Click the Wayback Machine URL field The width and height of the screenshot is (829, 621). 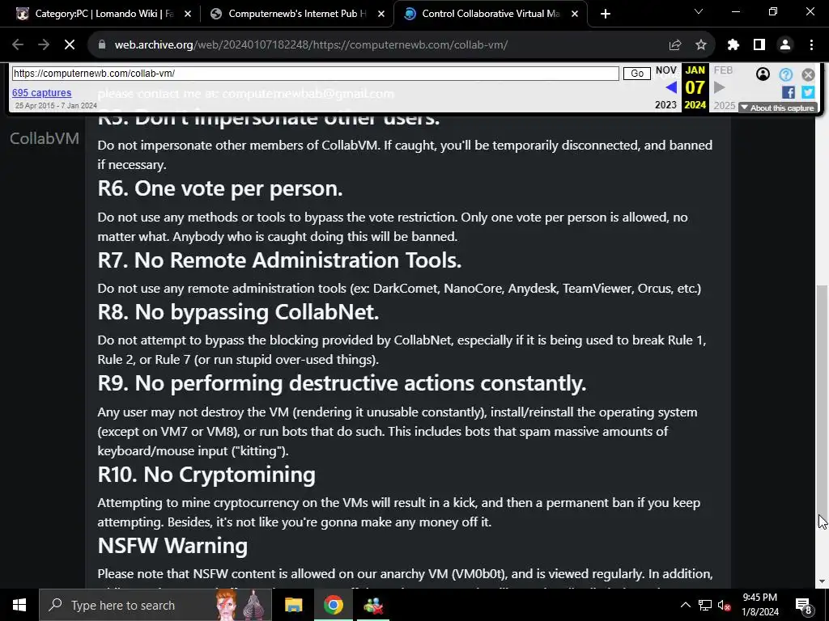(315, 74)
